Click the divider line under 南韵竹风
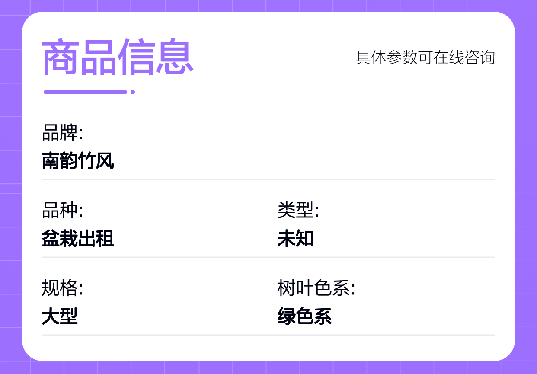The width and height of the screenshot is (537, 374). pos(268,179)
